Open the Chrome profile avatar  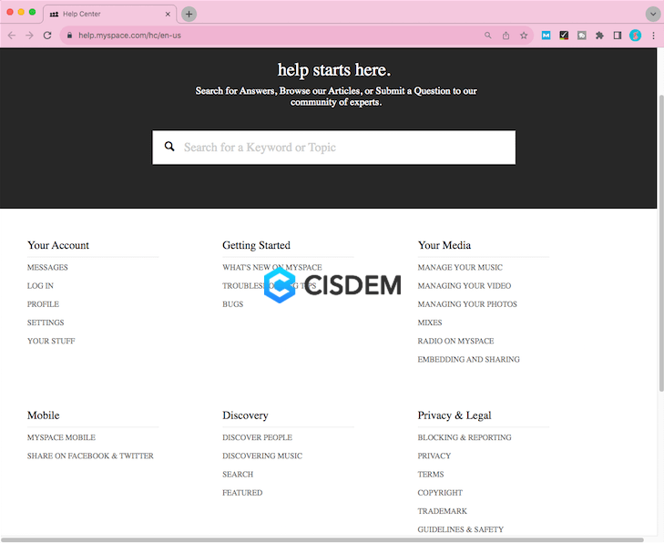tap(635, 36)
